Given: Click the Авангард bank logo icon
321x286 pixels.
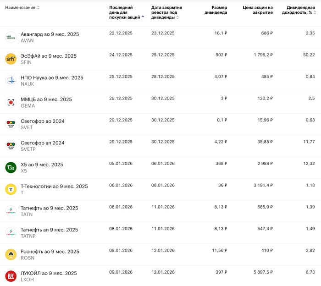Looking at the screenshot, I should [11, 37].
